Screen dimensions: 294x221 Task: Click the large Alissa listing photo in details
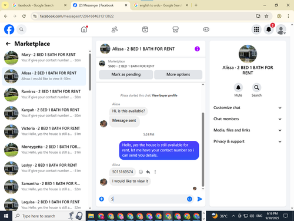(248, 54)
